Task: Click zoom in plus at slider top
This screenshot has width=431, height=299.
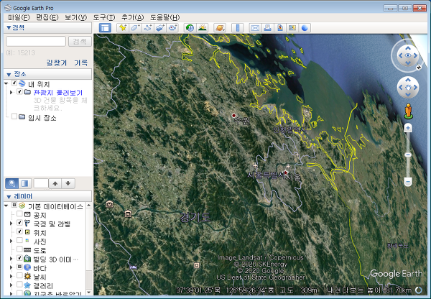Action: click(408, 128)
